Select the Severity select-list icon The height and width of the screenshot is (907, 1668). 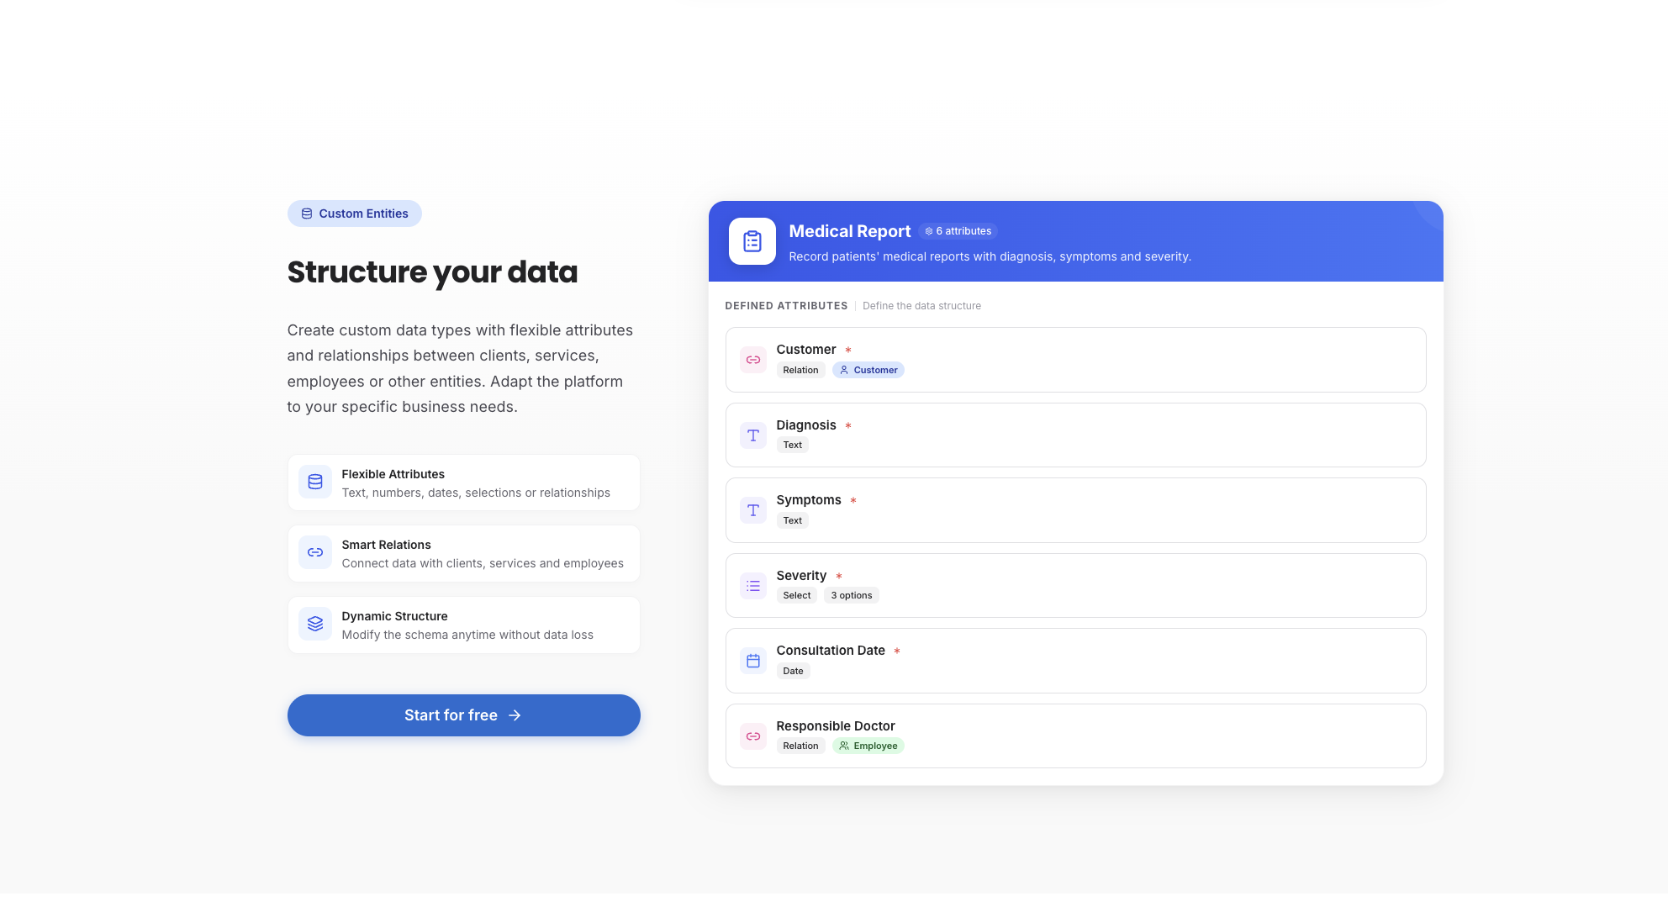(x=752, y=585)
